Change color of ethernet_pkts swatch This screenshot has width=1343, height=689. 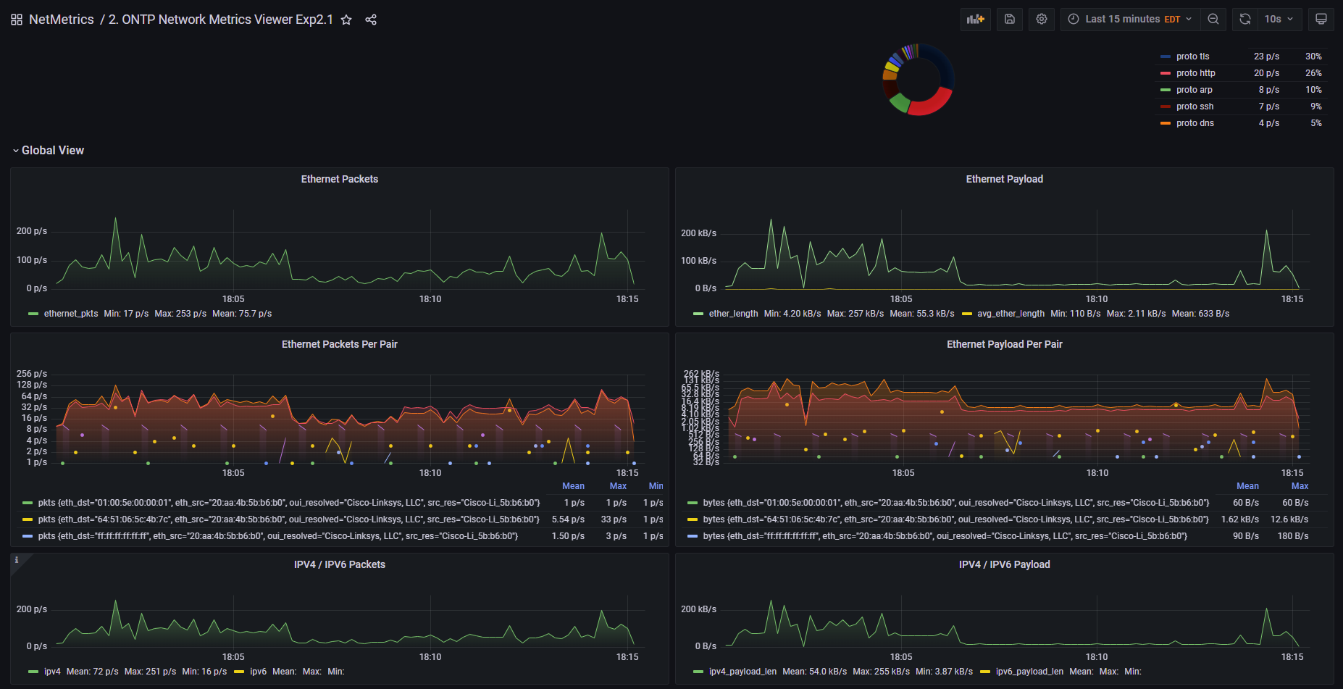click(33, 314)
